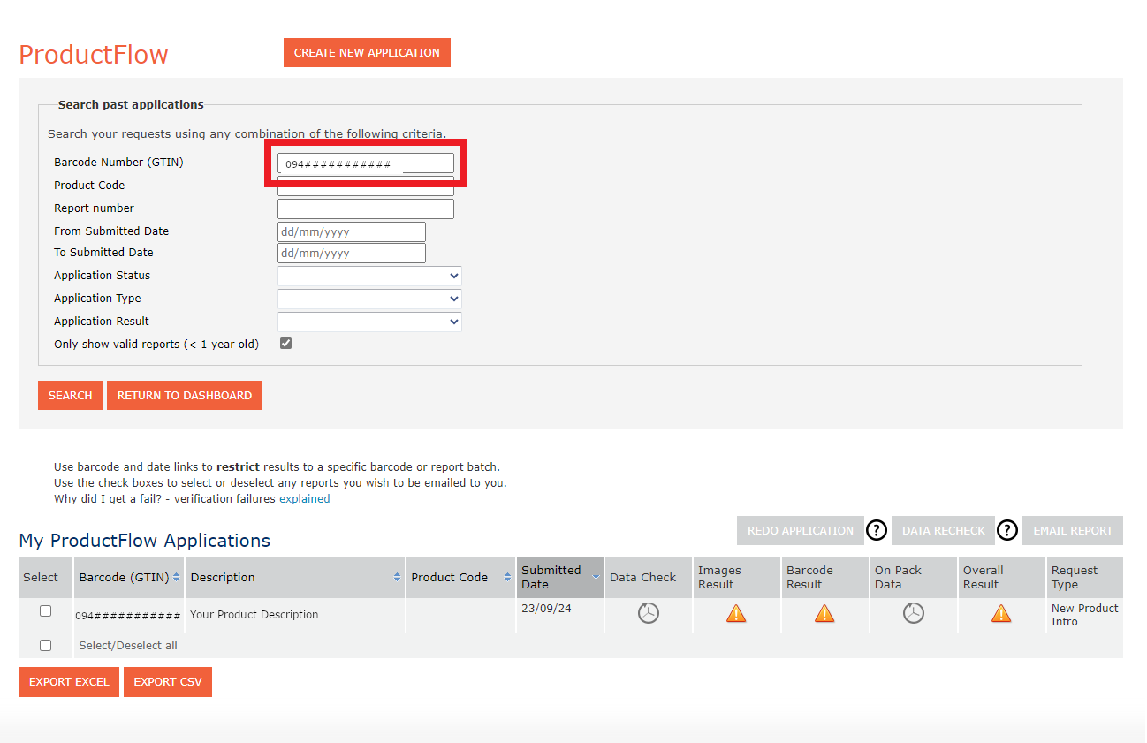Screen dimensions: 1147x743
Task: Sort by Product Code column arrows
Action: [507, 577]
